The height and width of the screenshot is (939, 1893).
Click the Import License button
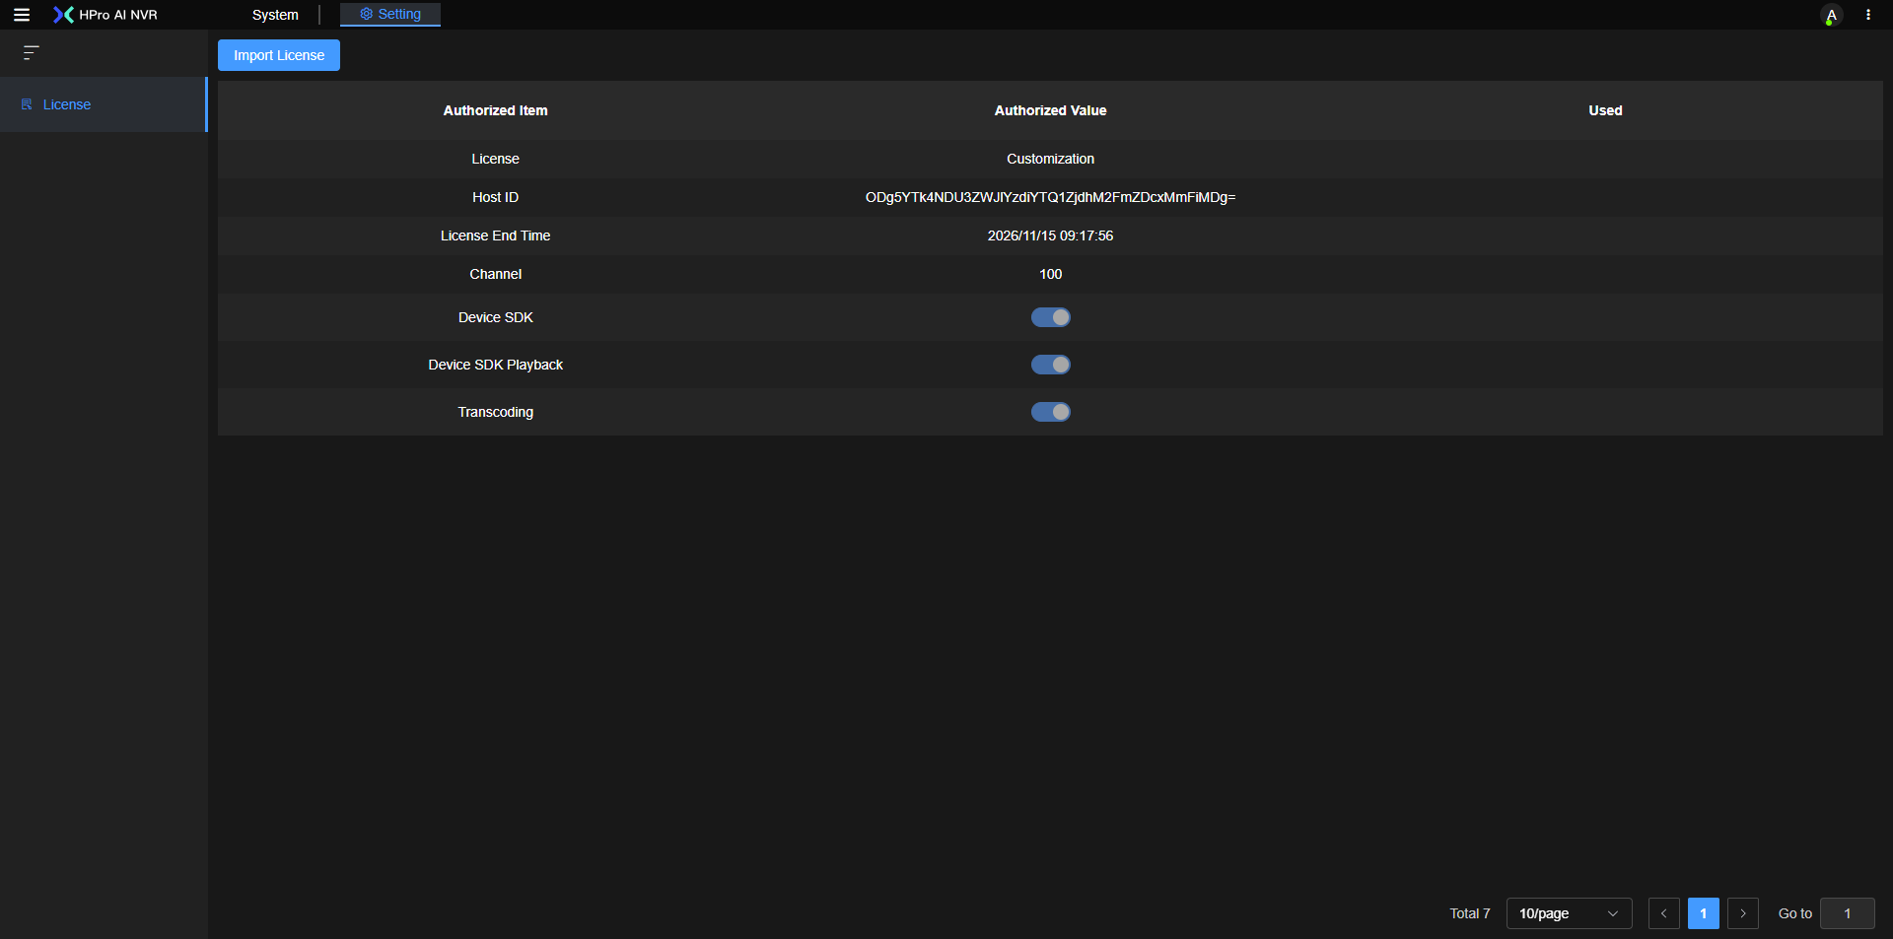click(x=279, y=55)
